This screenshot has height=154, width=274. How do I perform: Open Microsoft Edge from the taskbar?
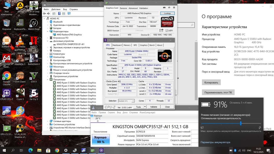pos(31,150)
